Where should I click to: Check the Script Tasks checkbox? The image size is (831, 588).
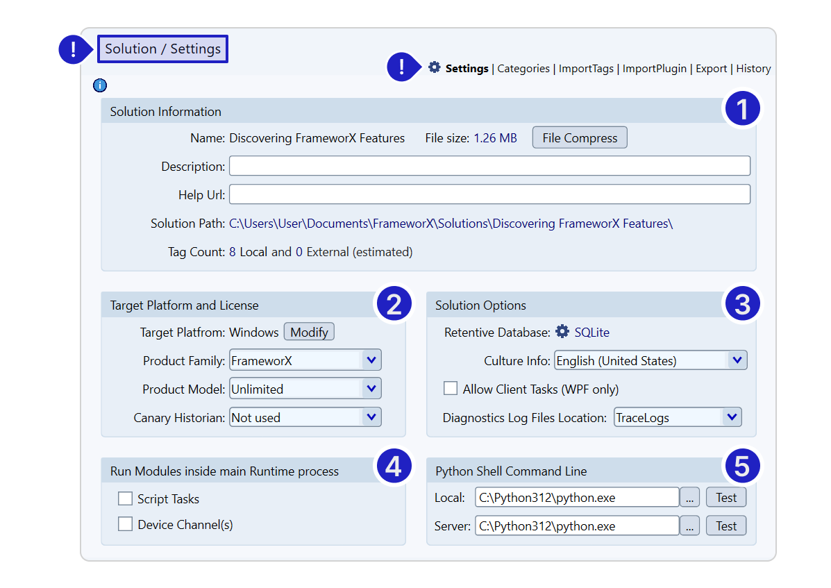(125, 498)
